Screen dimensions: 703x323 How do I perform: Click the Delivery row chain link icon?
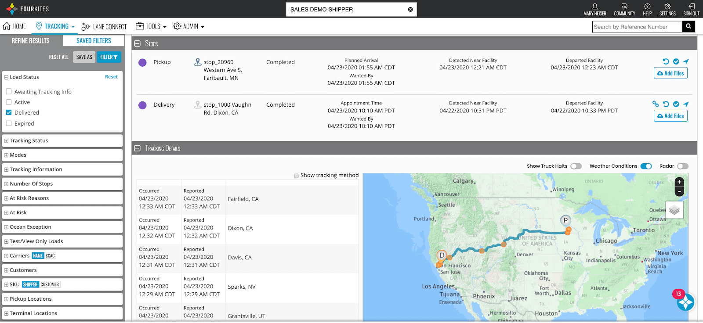click(x=656, y=104)
